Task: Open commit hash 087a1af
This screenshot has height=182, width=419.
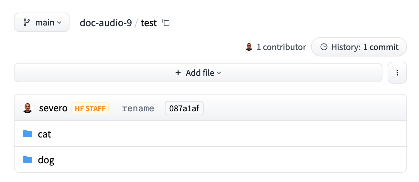Action: 184,108
